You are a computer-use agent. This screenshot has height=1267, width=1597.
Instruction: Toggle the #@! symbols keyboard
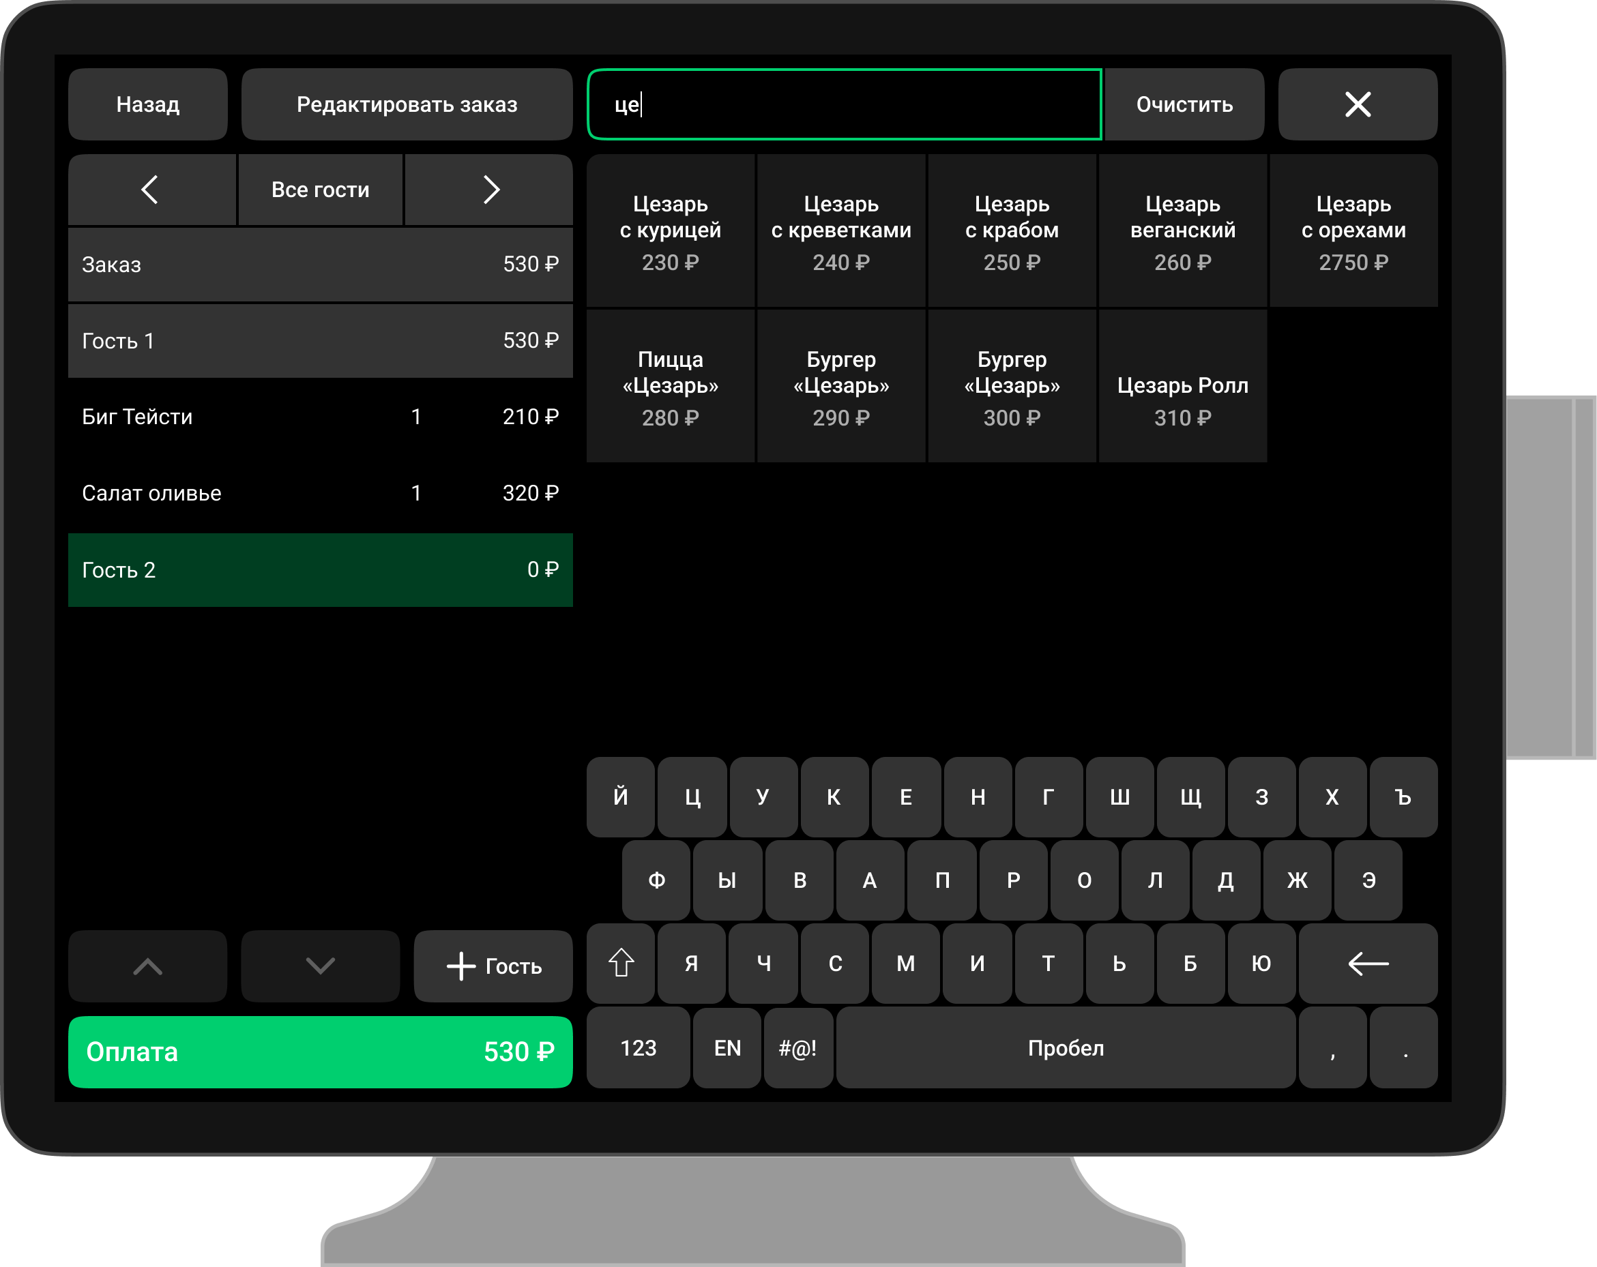coord(797,1047)
